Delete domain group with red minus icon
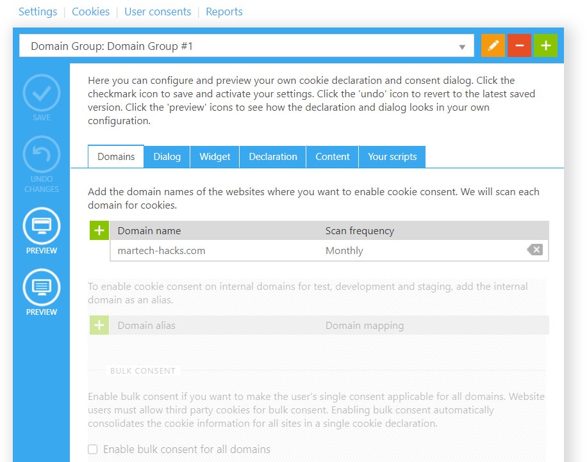Screen dimensions: 587x462 point(519,45)
